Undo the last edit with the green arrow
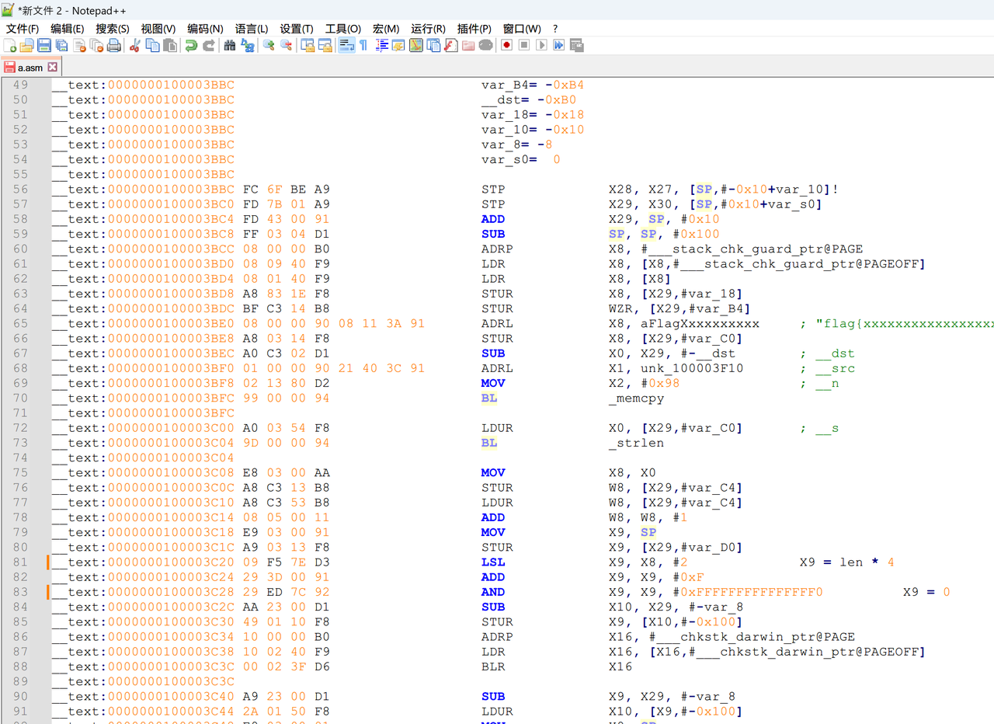 191,46
